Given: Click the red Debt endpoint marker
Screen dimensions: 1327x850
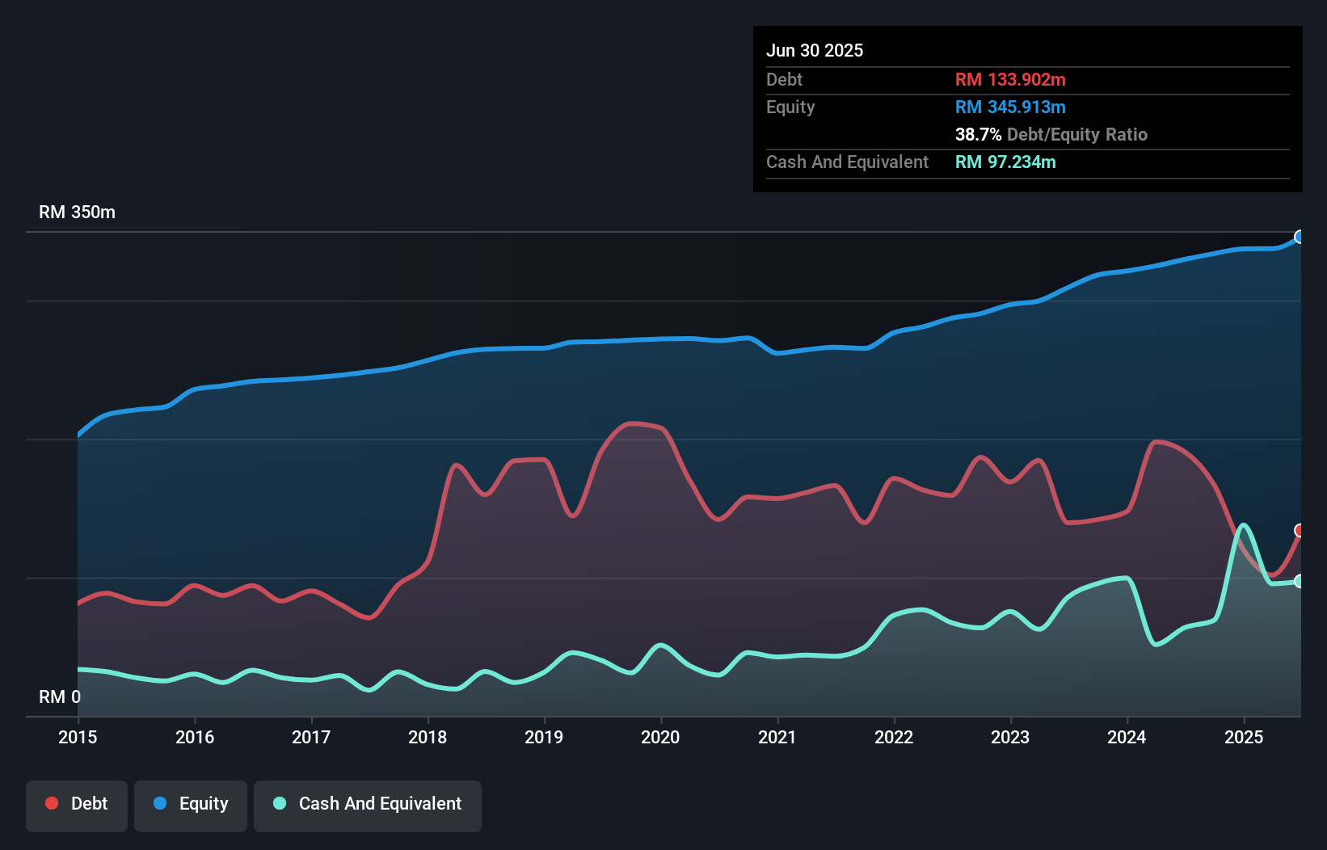Looking at the screenshot, I should coord(1299,530).
